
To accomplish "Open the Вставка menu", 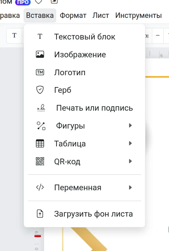I will pyautogui.click(x=40, y=16).
